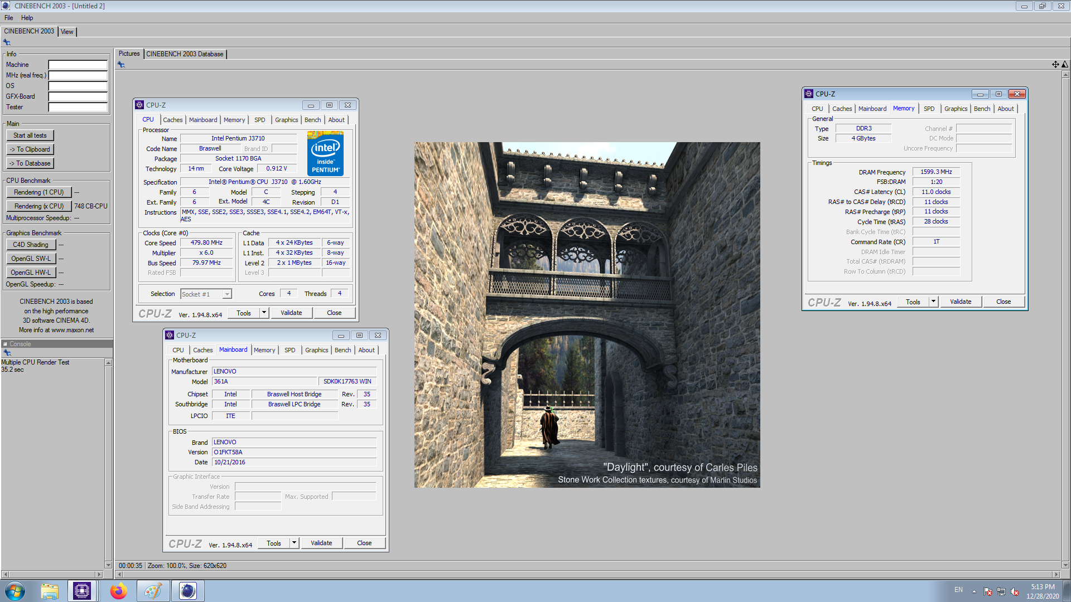This screenshot has width=1071, height=602.
Task: Open the Windows Start menu orb
Action: (15, 591)
